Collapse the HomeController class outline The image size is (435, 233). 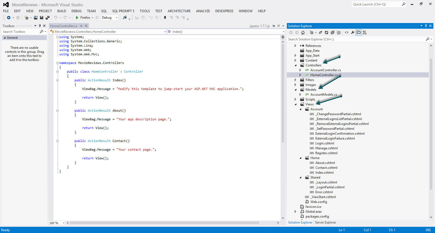[x=57, y=72]
